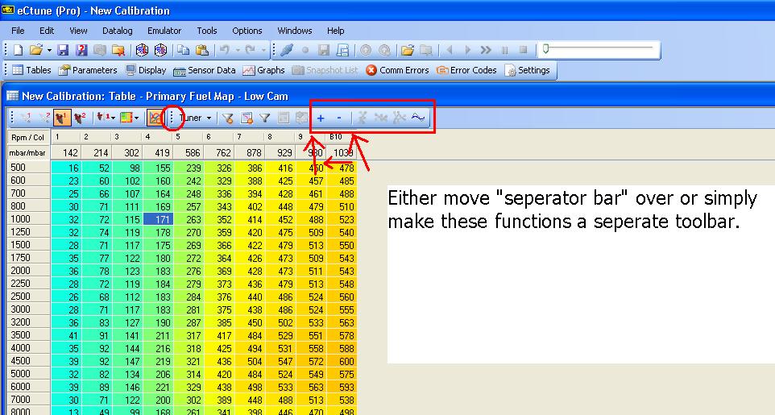The image size is (775, 415).
Task: Click the redo arrow icon
Action: coord(251,50)
